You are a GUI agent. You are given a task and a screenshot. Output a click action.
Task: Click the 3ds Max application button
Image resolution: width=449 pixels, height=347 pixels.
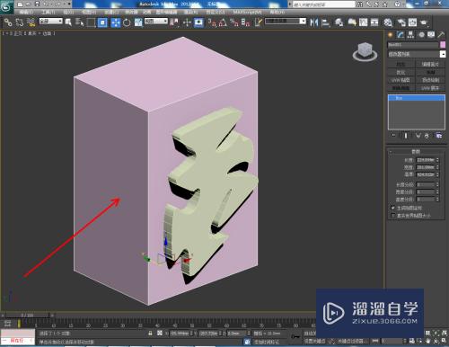click(6, 6)
